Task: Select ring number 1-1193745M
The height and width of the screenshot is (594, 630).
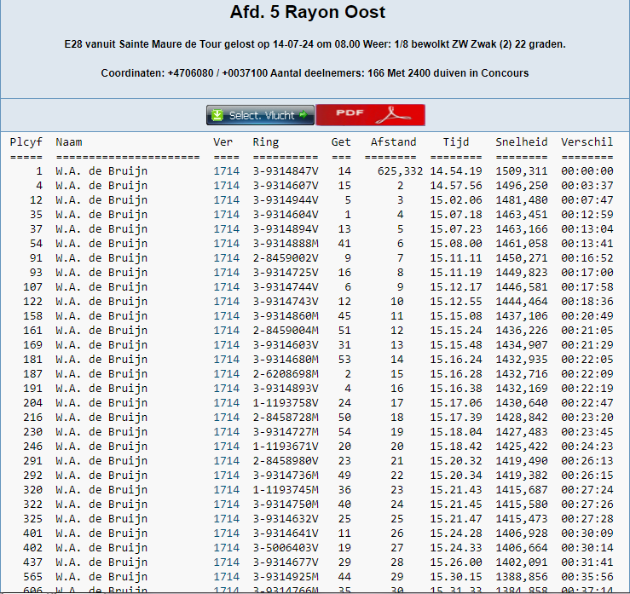Action: (286, 489)
